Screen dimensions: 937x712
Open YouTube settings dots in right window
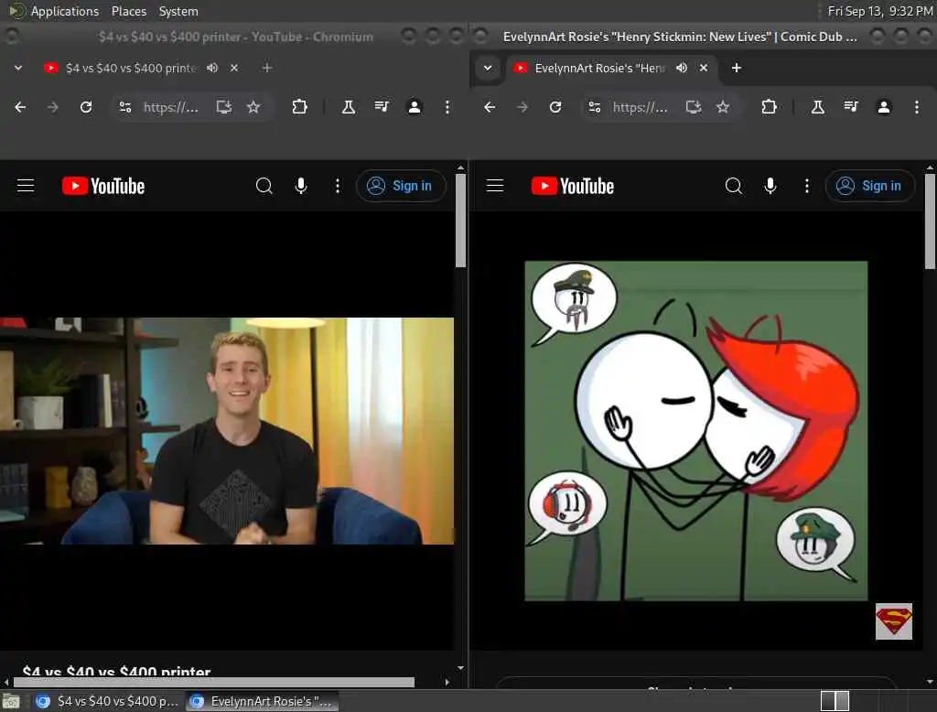(807, 186)
